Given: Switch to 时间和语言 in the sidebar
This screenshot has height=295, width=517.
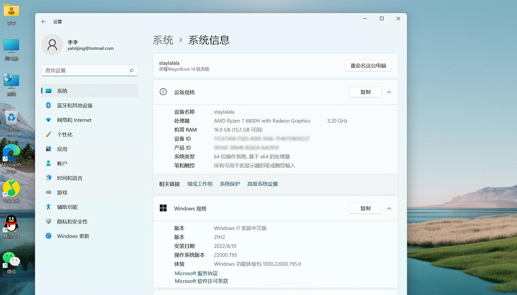Looking at the screenshot, I should 48,178.
